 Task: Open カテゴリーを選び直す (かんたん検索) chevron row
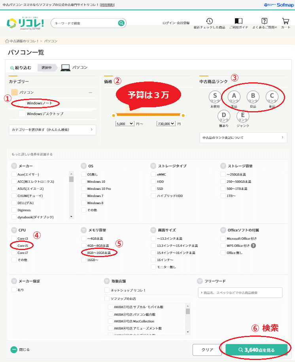click(53, 130)
